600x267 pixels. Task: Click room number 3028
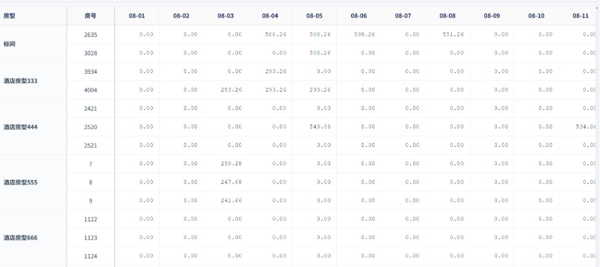pos(91,53)
